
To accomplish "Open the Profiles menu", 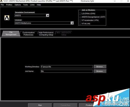I will click(x=9, y=5).
